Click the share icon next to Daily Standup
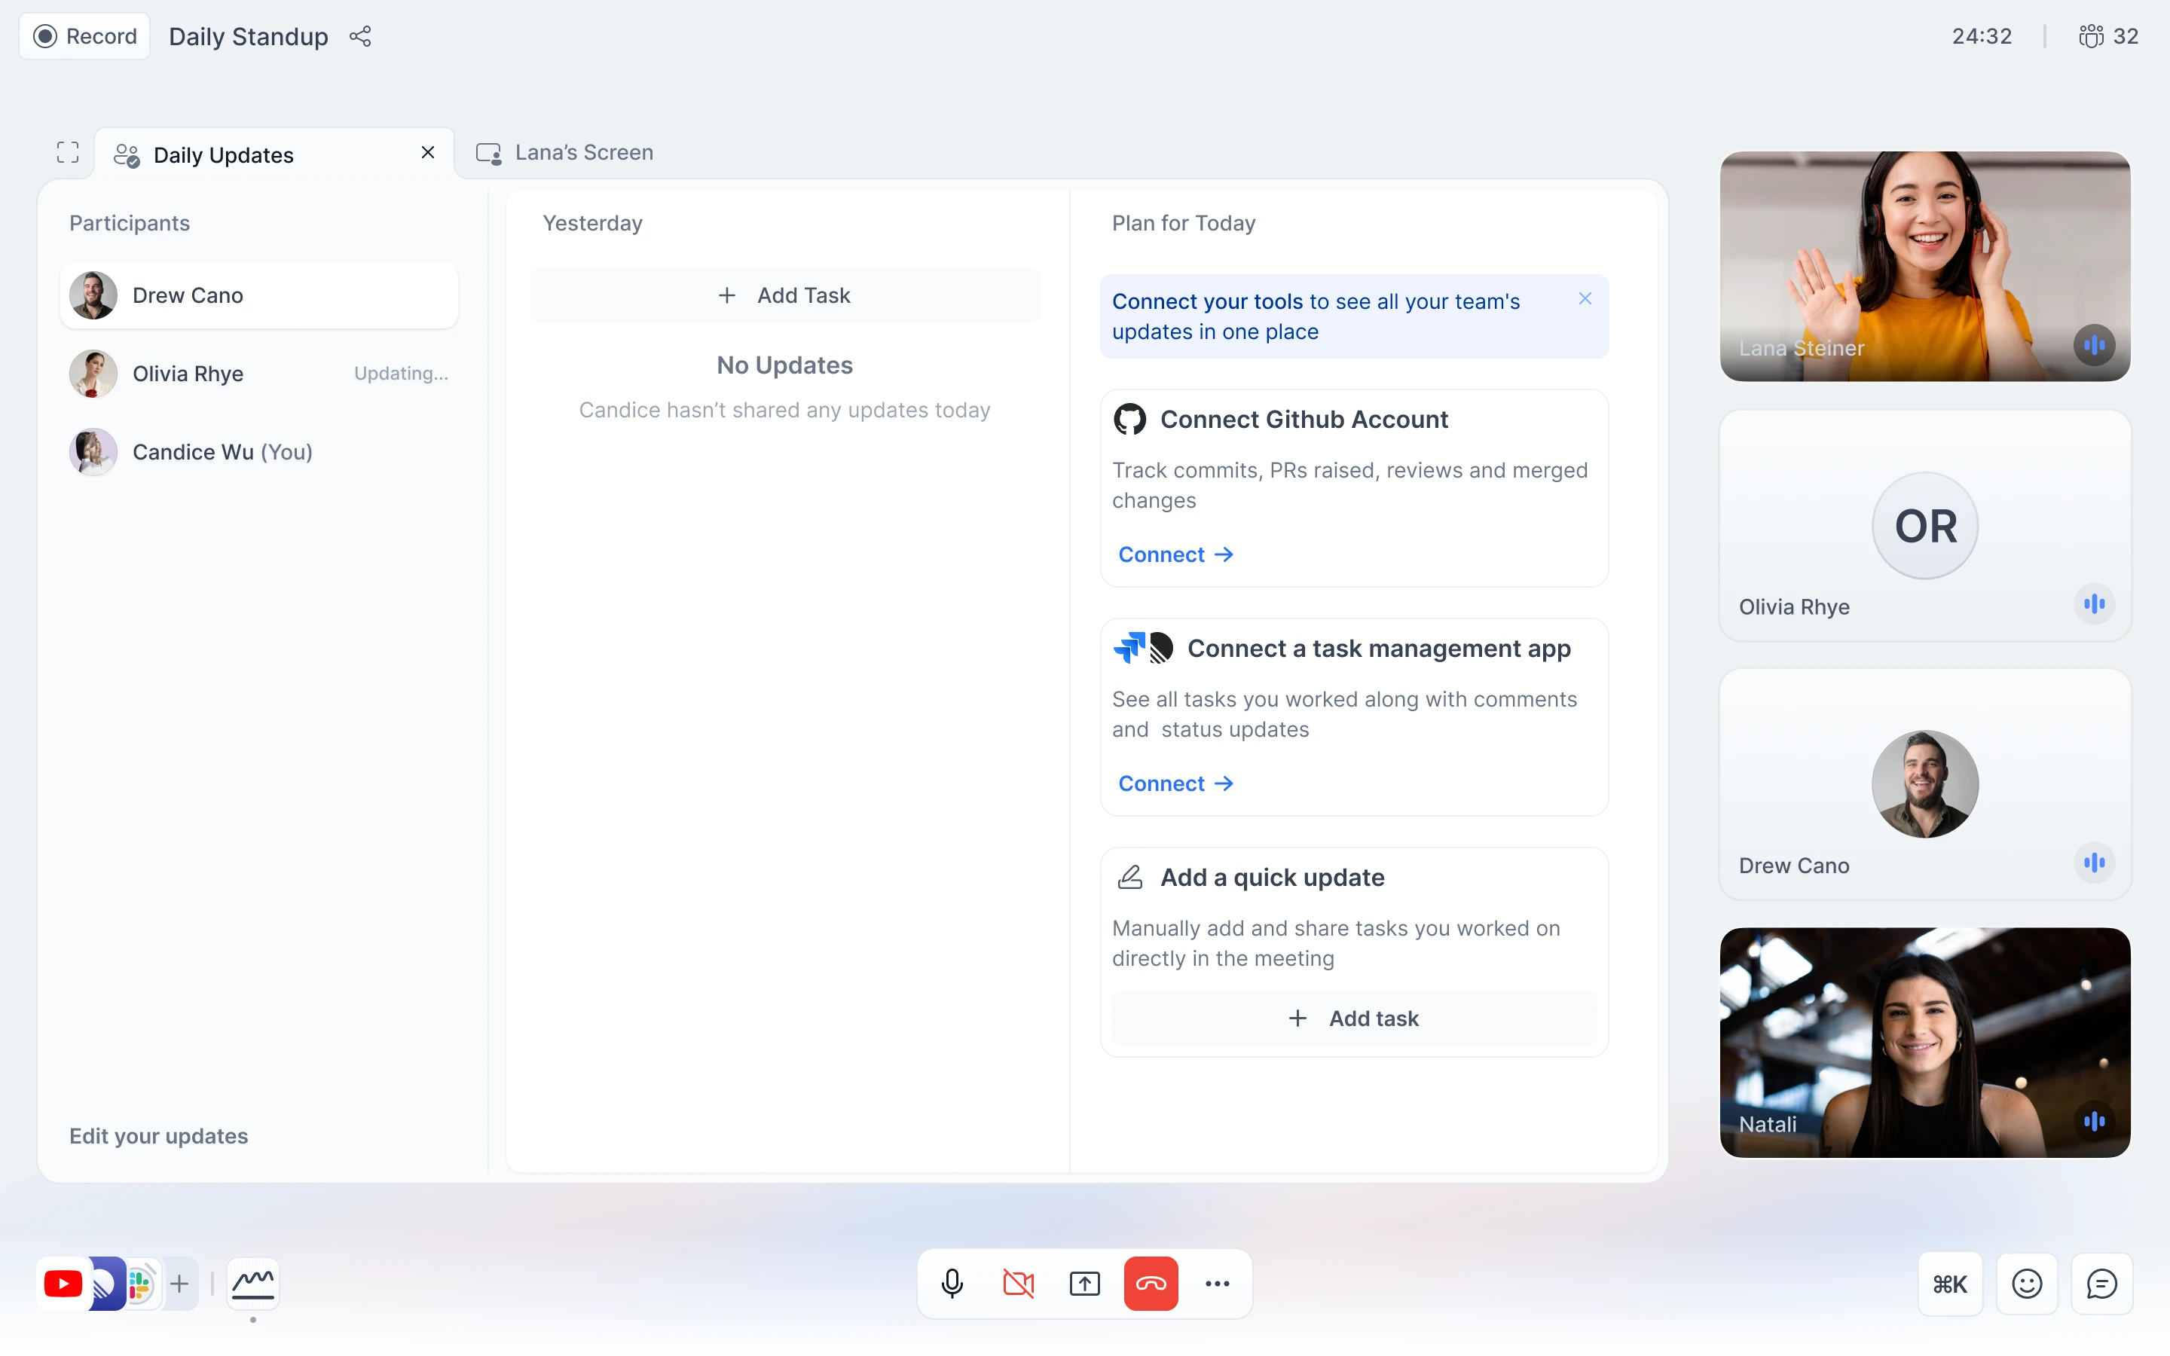Viewport: 2170px width, 1356px height. (360, 37)
